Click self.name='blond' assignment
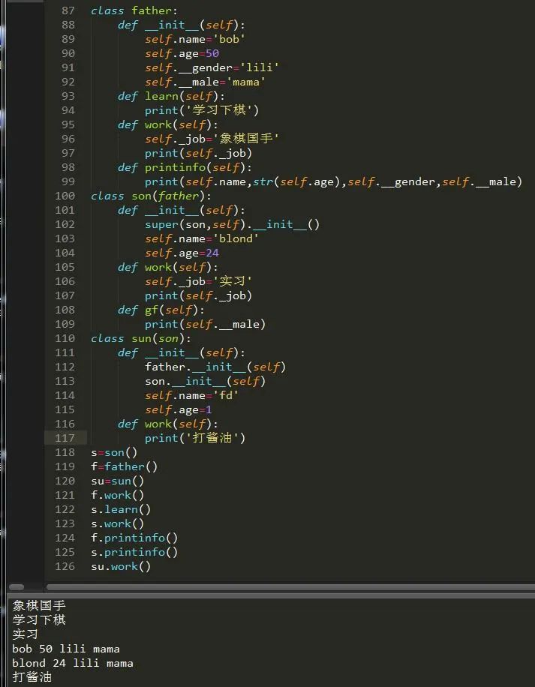The image size is (535, 687). tap(202, 238)
